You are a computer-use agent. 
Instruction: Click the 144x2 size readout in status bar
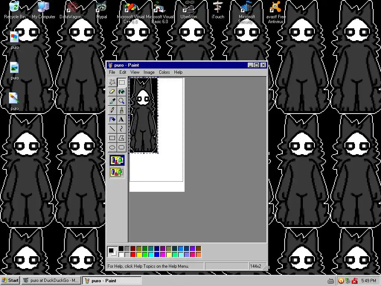[256, 266]
